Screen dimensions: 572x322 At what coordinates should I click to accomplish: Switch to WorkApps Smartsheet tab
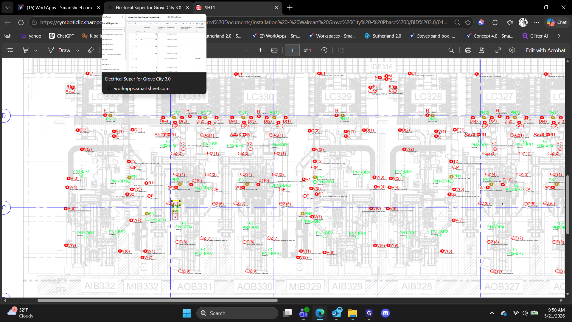point(59,8)
